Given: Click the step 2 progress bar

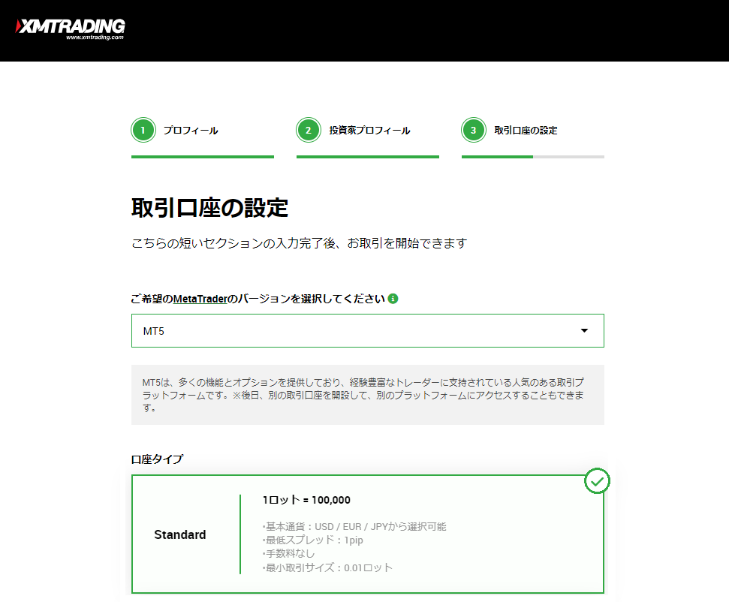Looking at the screenshot, I should [368, 157].
